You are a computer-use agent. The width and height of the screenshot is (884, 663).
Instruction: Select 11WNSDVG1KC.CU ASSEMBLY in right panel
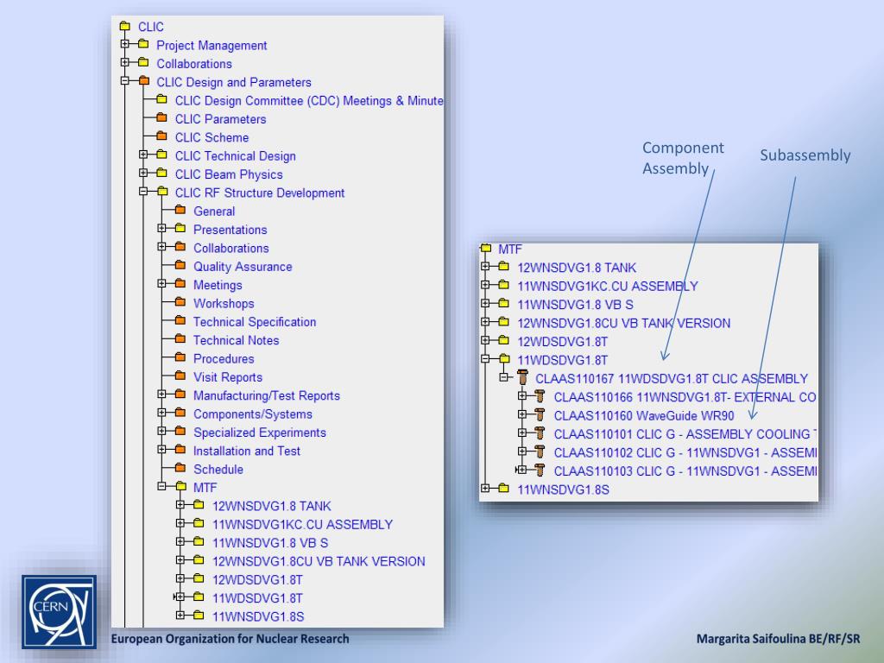point(608,287)
